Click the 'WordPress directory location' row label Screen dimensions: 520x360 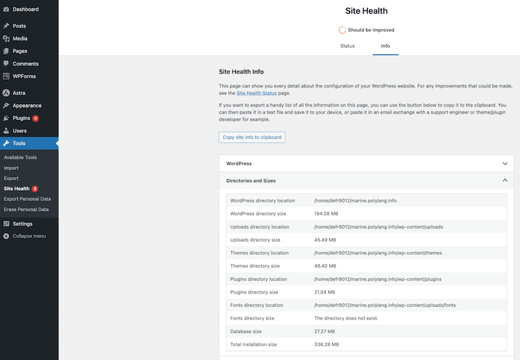263,200
